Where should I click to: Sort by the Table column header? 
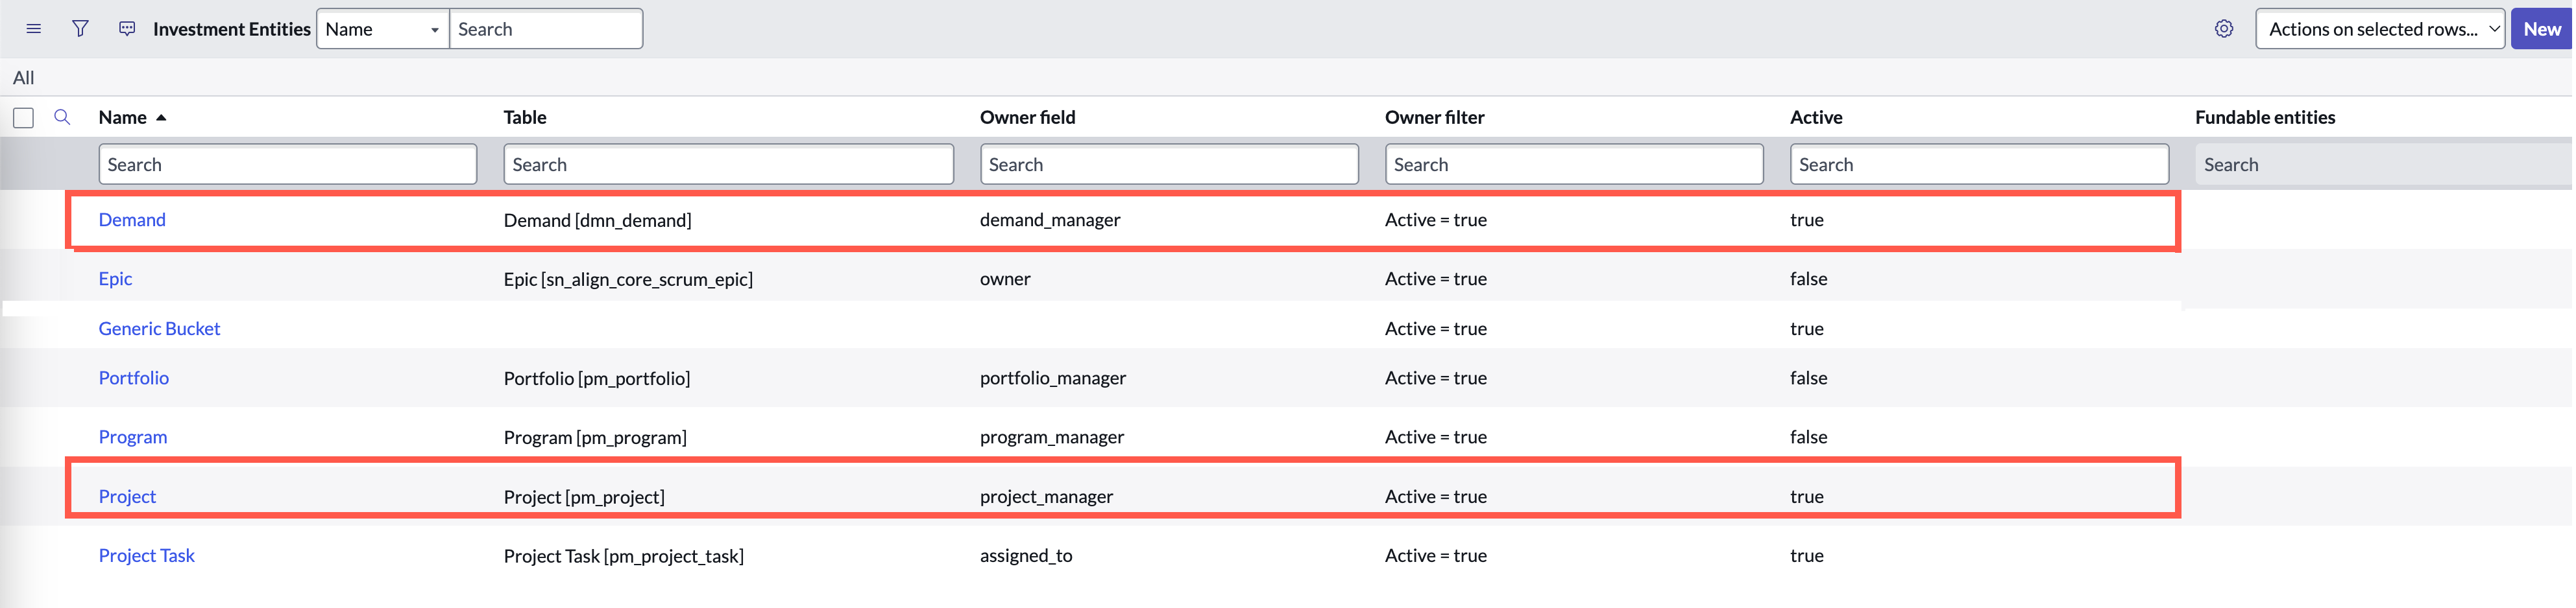tap(525, 118)
